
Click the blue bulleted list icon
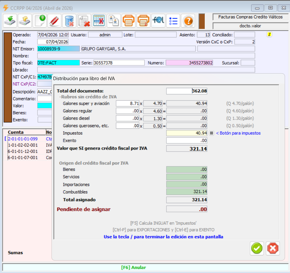click(x=173, y=21)
